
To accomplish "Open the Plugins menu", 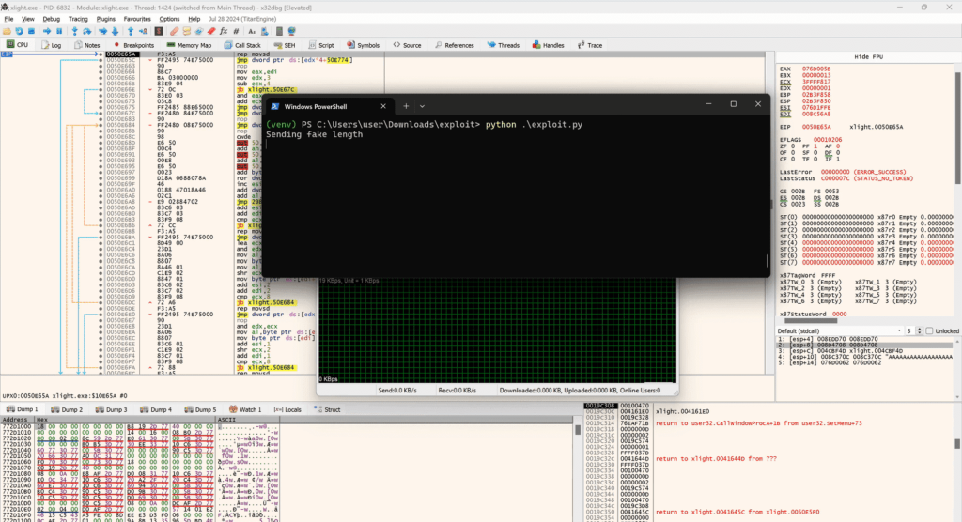I will (x=105, y=19).
